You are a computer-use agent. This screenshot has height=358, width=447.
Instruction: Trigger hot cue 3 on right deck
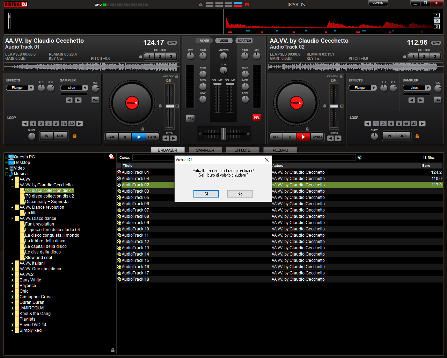[x=435, y=56]
